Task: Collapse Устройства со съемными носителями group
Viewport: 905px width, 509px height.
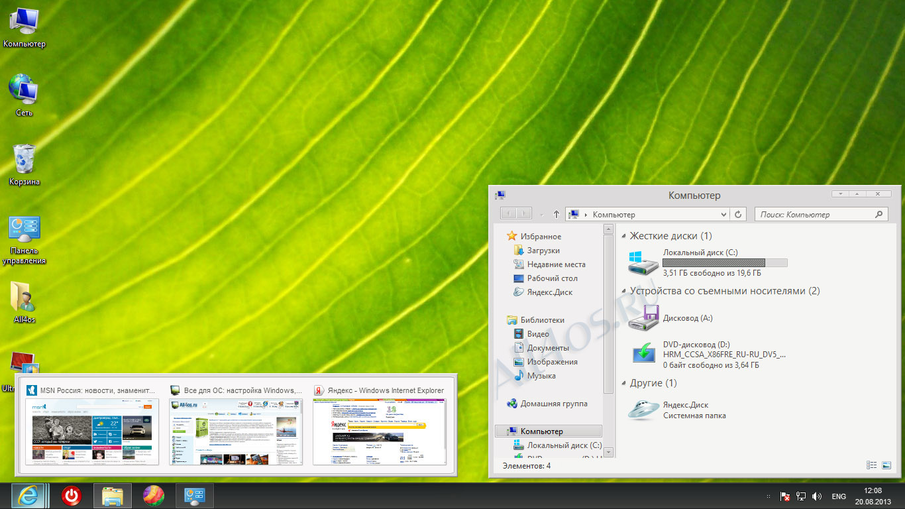Action: (624, 291)
